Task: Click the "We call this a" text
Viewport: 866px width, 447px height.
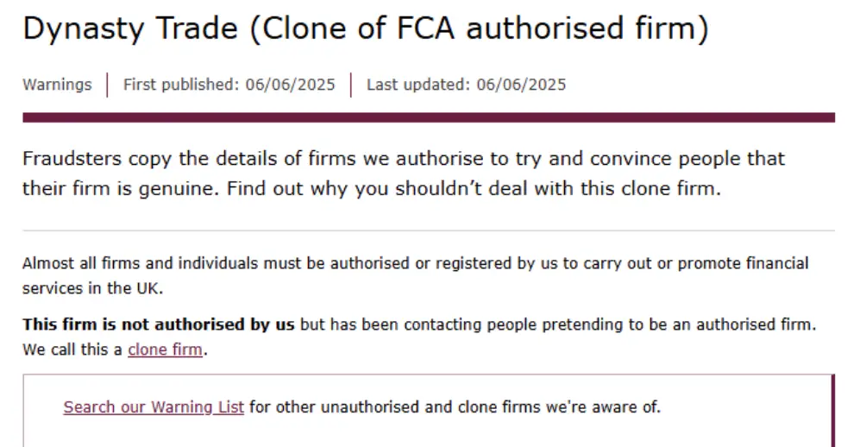Action: click(x=72, y=350)
